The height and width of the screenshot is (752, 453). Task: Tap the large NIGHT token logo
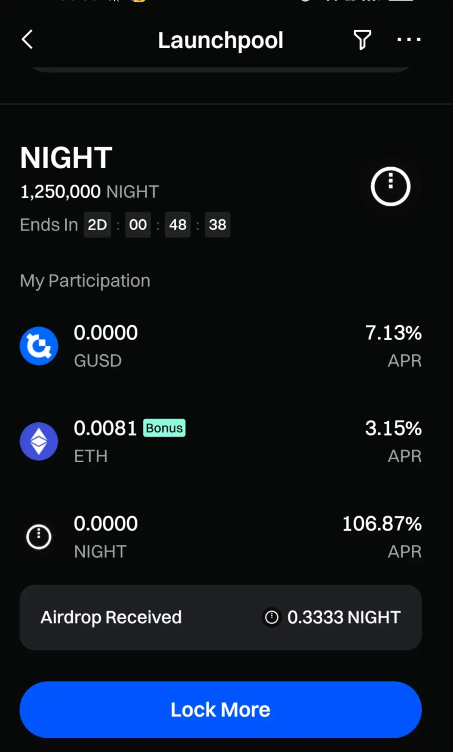point(390,186)
